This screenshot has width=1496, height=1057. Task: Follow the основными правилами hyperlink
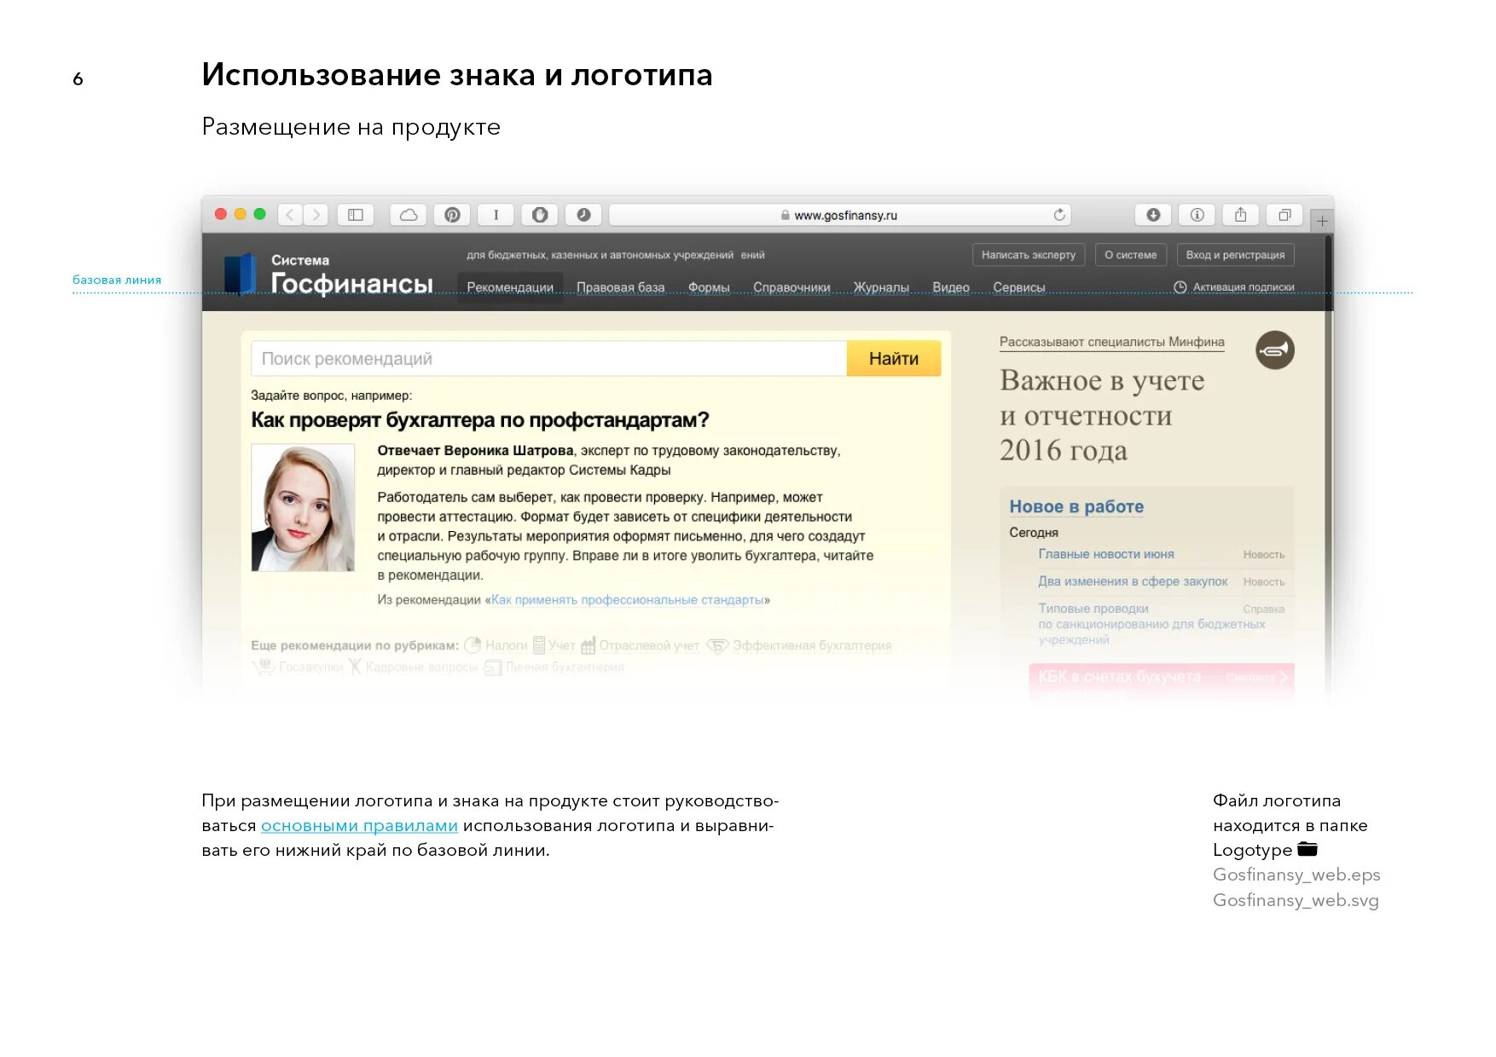359,825
